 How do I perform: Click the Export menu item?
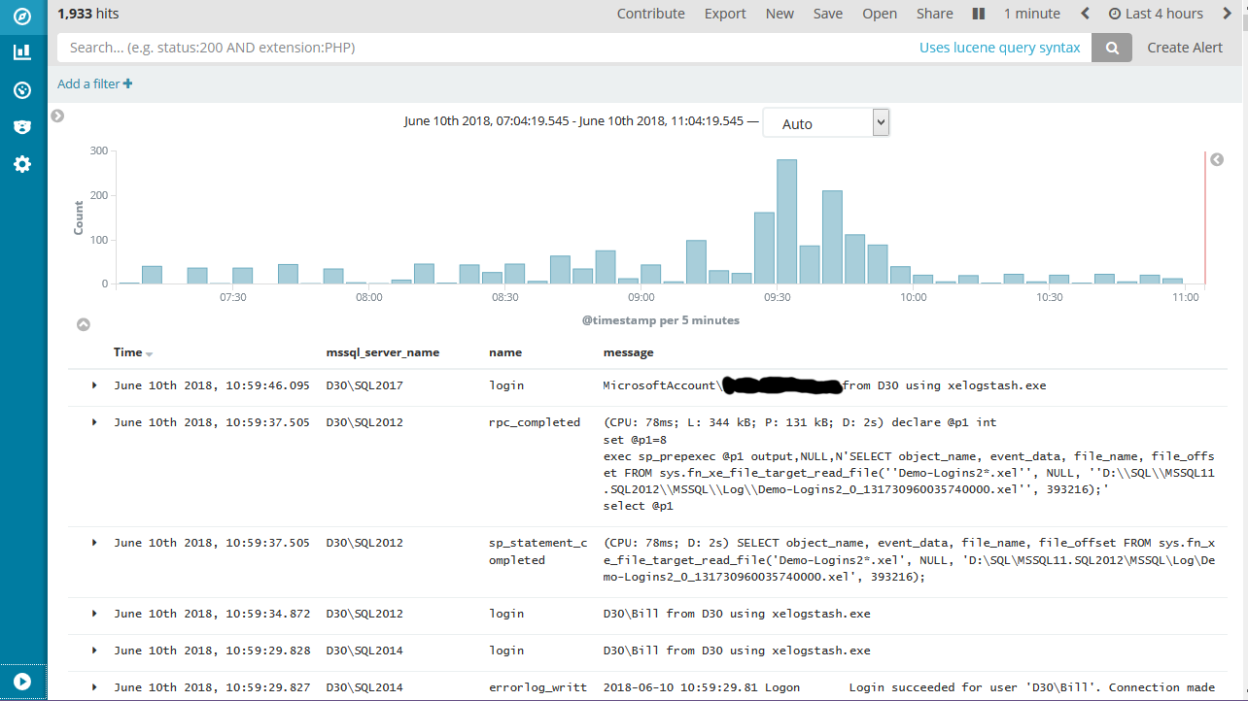[725, 13]
